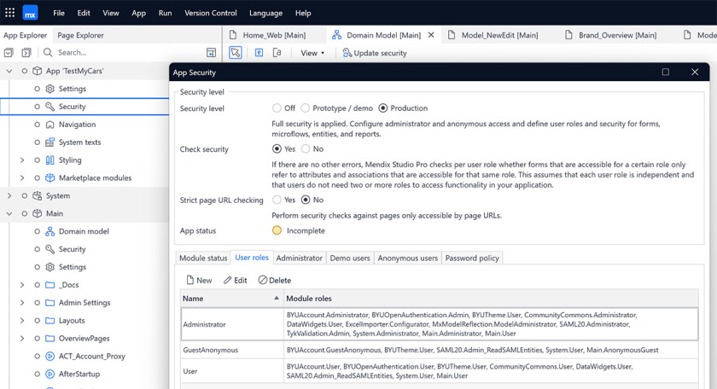
Task: Open the Version Control menu
Action: (x=210, y=13)
